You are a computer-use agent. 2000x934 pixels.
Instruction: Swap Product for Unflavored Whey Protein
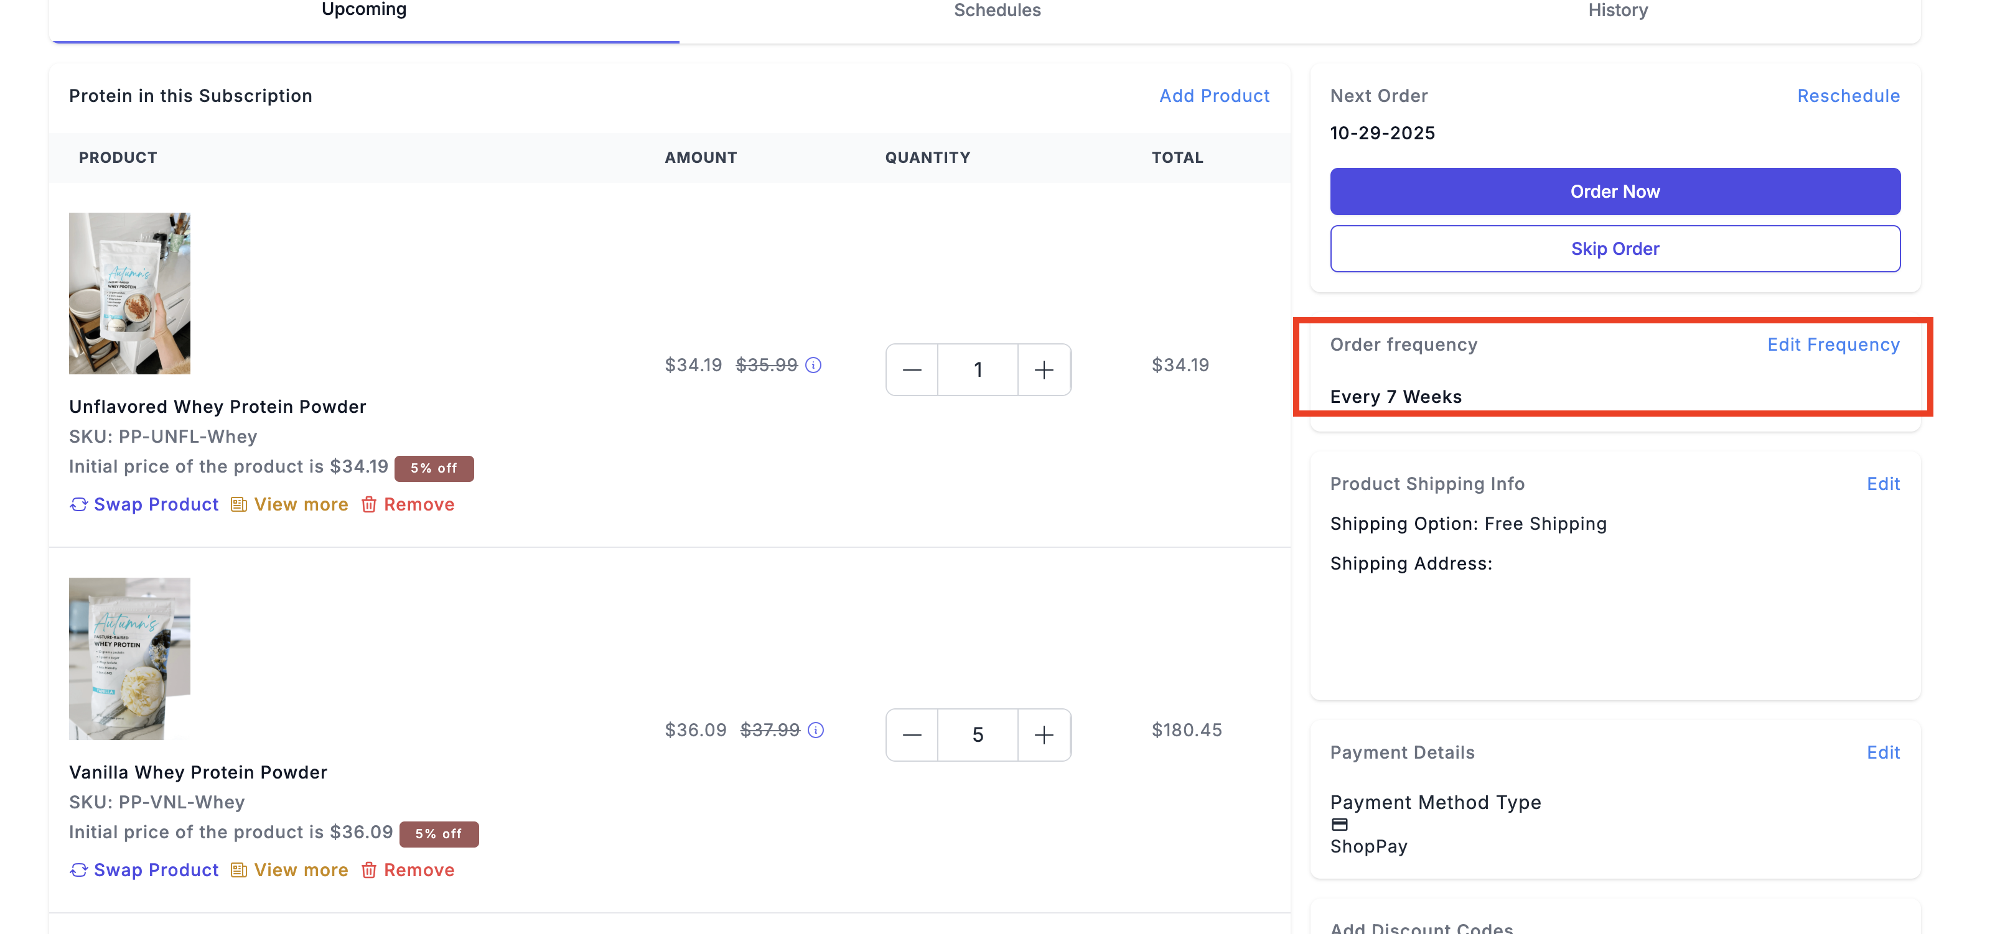144,504
